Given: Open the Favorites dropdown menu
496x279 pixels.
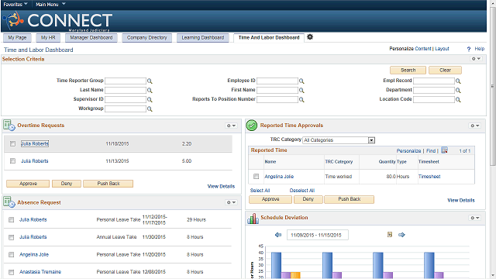Looking at the screenshot, I should 15,4.
